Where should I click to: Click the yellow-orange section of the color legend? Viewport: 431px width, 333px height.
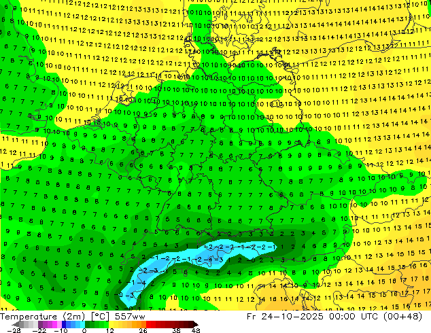tap(127, 324)
